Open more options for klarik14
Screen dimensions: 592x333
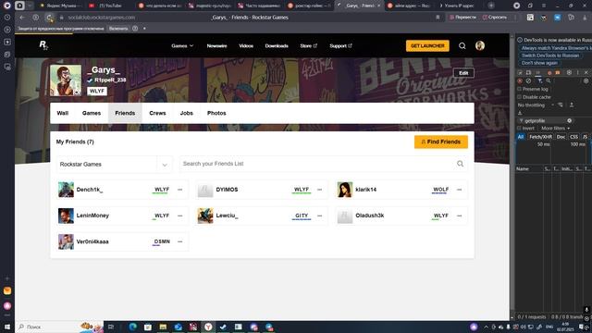pos(459,190)
